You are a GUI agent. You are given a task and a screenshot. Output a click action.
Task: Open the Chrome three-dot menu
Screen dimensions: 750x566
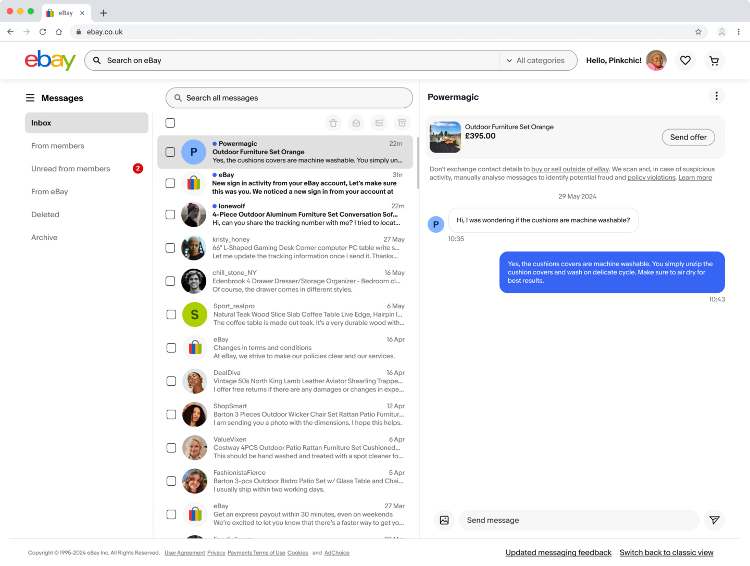[x=739, y=32]
